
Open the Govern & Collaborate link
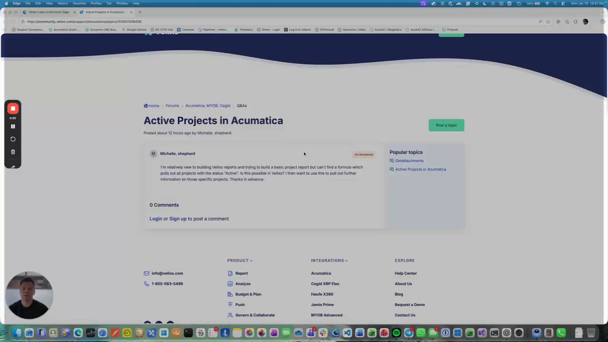255,315
